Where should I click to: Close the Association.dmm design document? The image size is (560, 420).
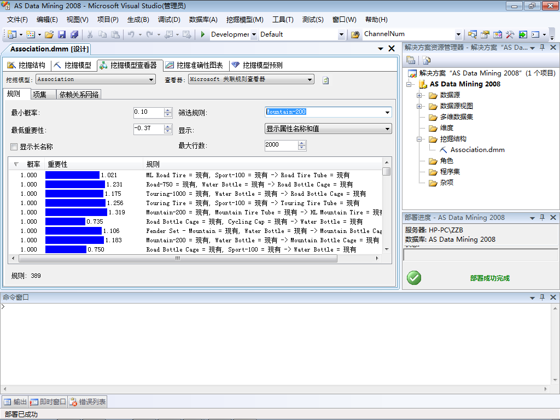[392, 49]
